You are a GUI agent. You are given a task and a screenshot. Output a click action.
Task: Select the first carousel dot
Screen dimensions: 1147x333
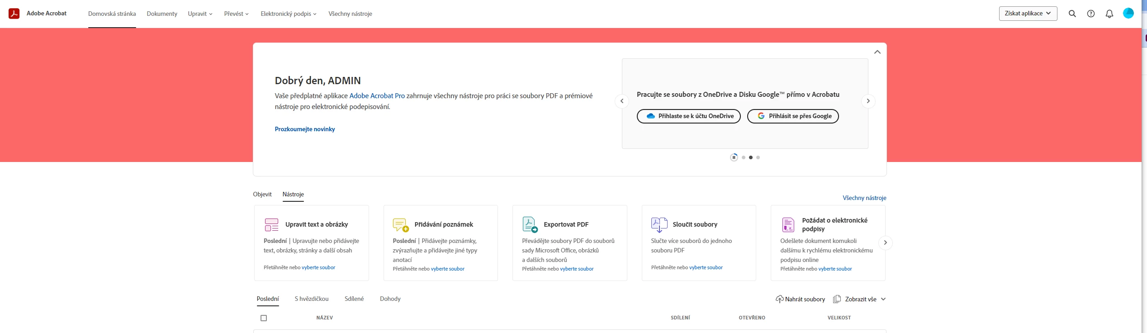click(744, 157)
